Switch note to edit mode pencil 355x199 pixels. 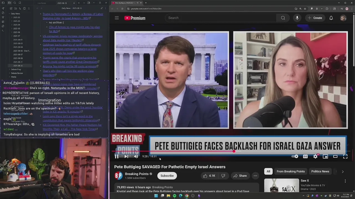click(x=102, y=8)
